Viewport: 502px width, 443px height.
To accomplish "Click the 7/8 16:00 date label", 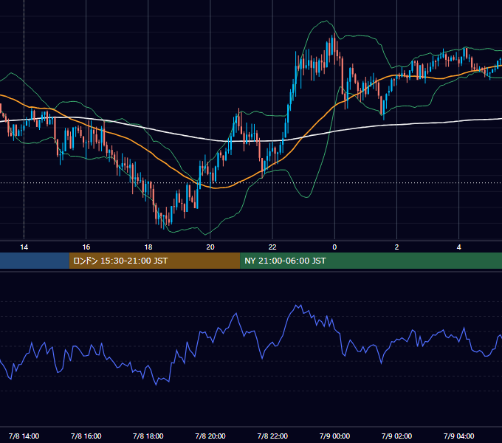I will pyautogui.click(x=86, y=436).
